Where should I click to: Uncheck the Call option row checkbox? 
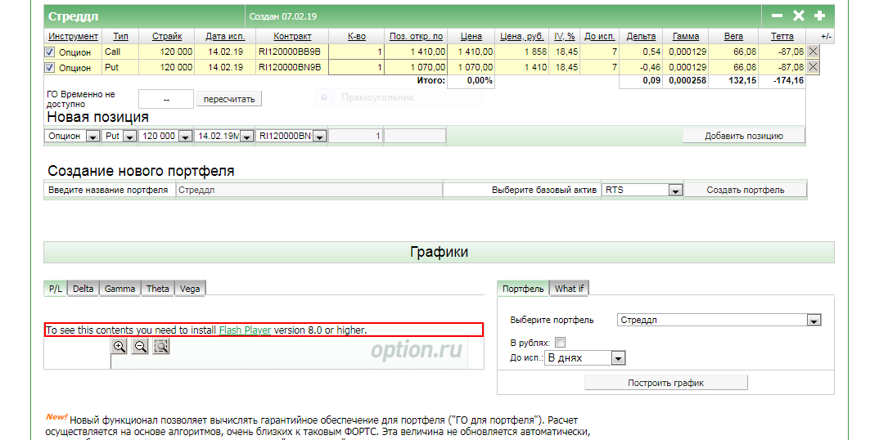click(x=50, y=52)
